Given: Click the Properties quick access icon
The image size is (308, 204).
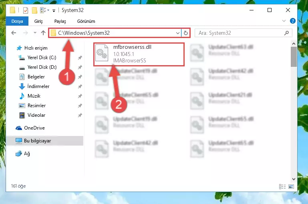Looking at the screenshot, I should click(26, 10).
